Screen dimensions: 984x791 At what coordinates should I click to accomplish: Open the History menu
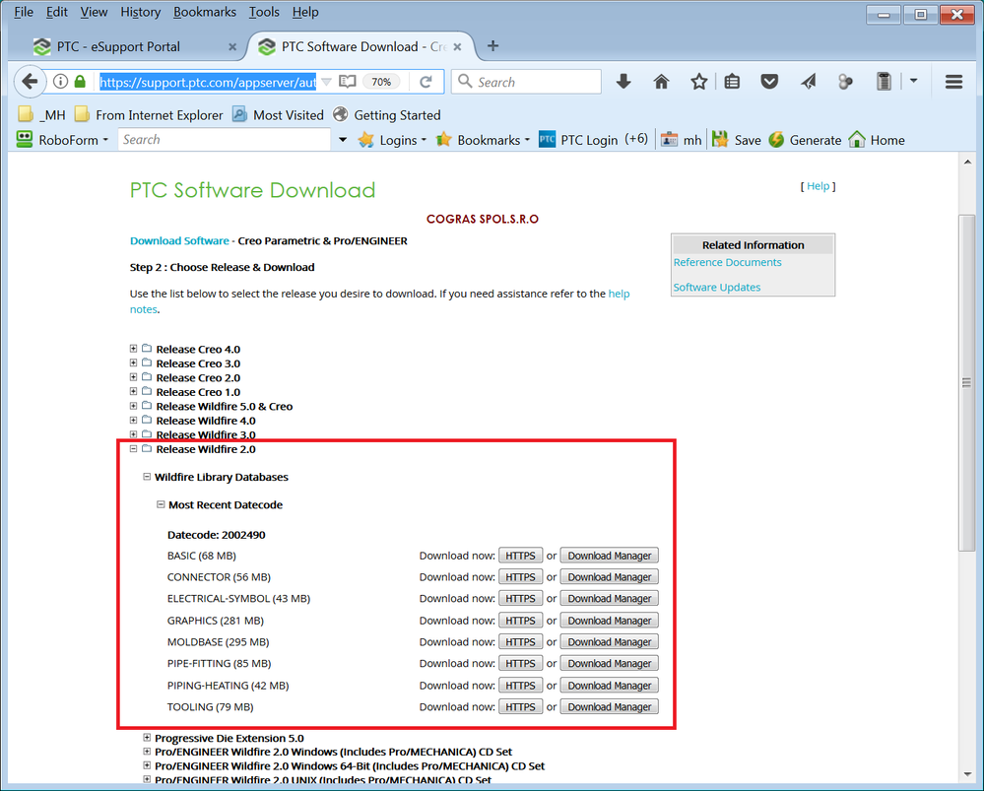tap(141, 12)
